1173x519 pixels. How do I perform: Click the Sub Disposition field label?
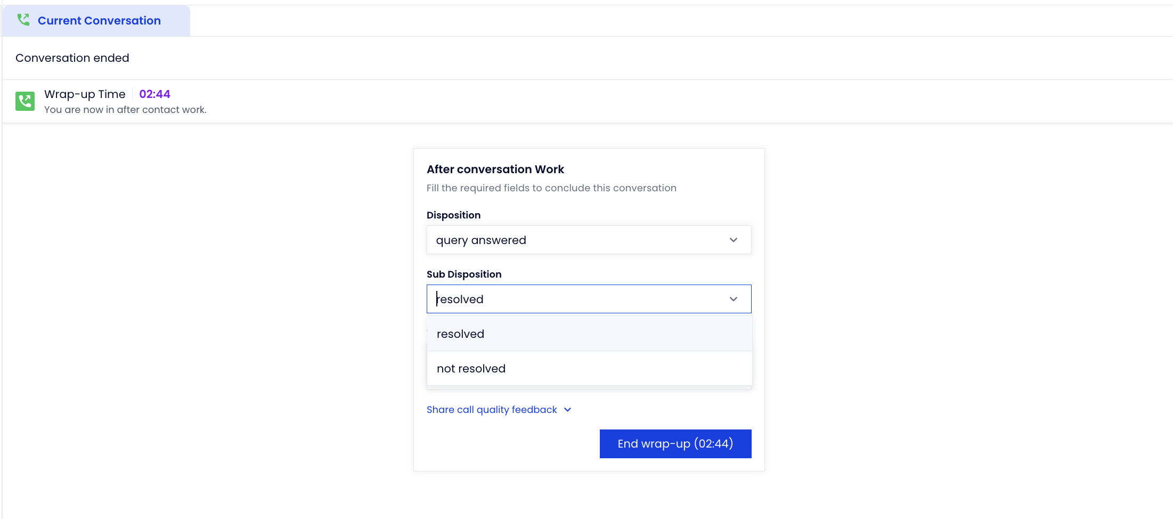pyautogui.click(x=464, y=274)
